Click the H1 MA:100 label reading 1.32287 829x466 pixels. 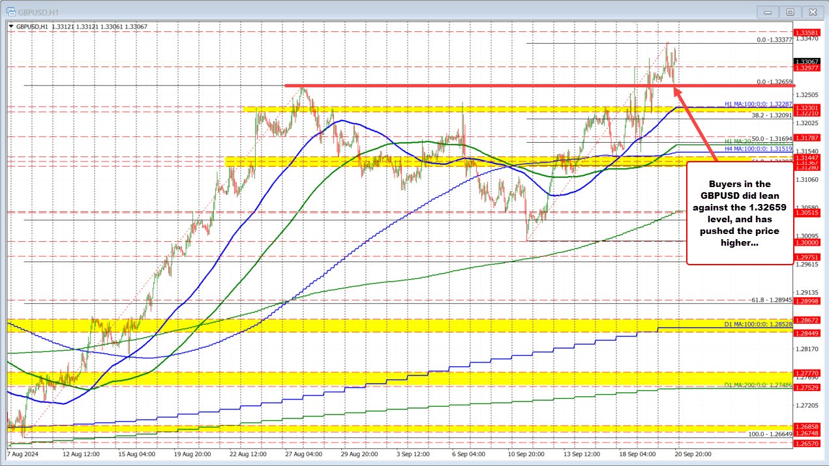(x=759, y=103)
